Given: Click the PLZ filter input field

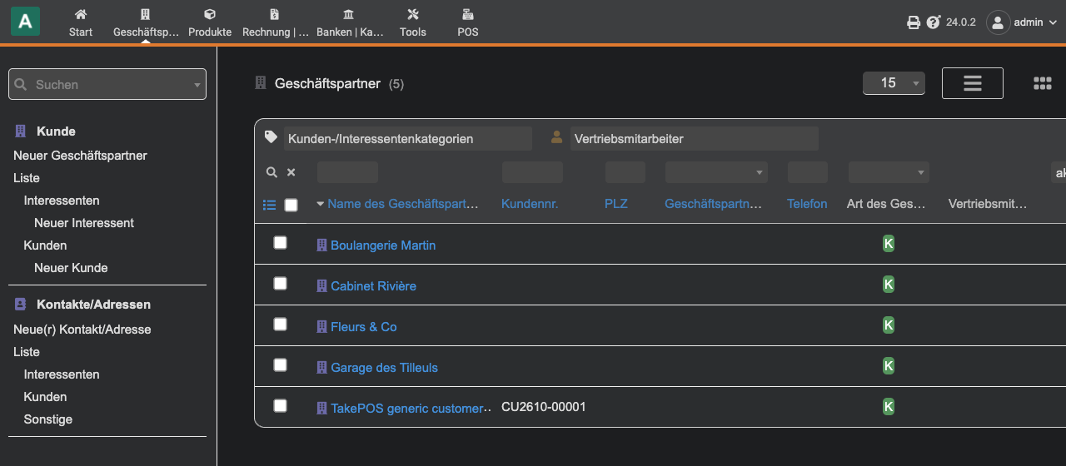Looking at the screenshot, I should [x=625, y=172].
